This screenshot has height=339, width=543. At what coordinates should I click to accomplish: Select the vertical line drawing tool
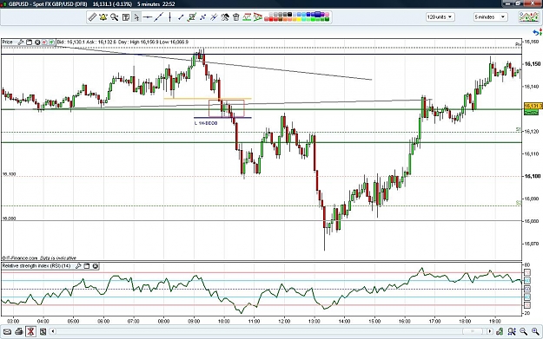coord(169,17)
